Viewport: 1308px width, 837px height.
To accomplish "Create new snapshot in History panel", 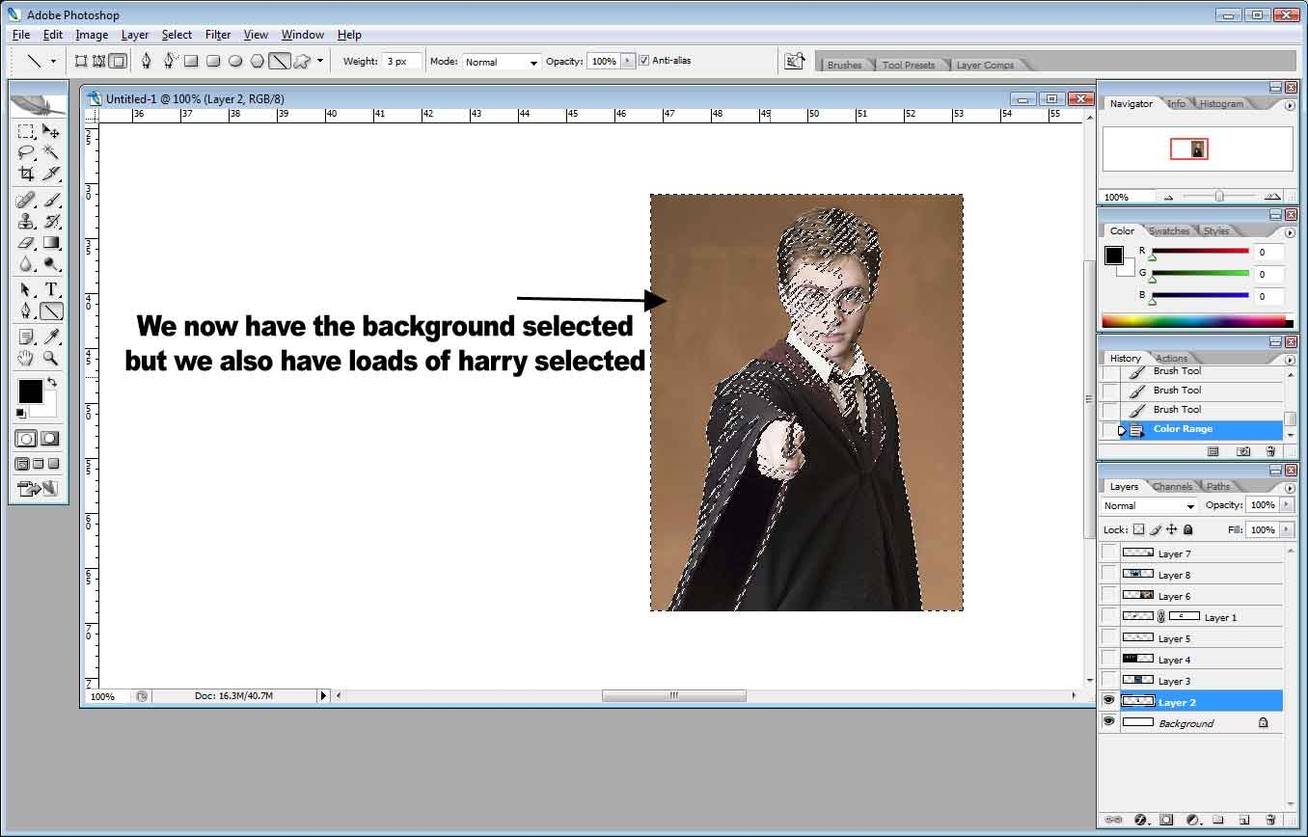I will (1243, 451).
